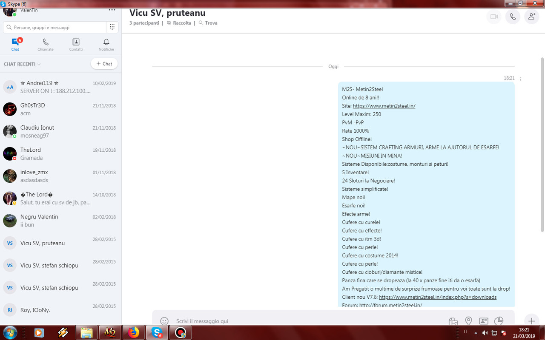545x340 pixels.
Task: Click the IT language indicator in the tray
Action: coord(465,332)
